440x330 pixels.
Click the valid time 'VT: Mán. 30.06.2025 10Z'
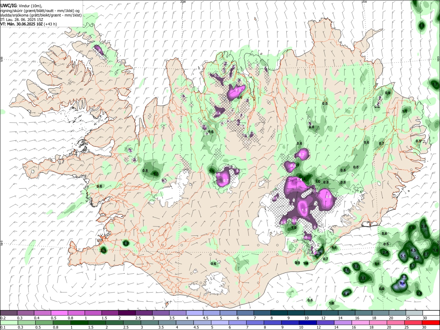[22, 24]
